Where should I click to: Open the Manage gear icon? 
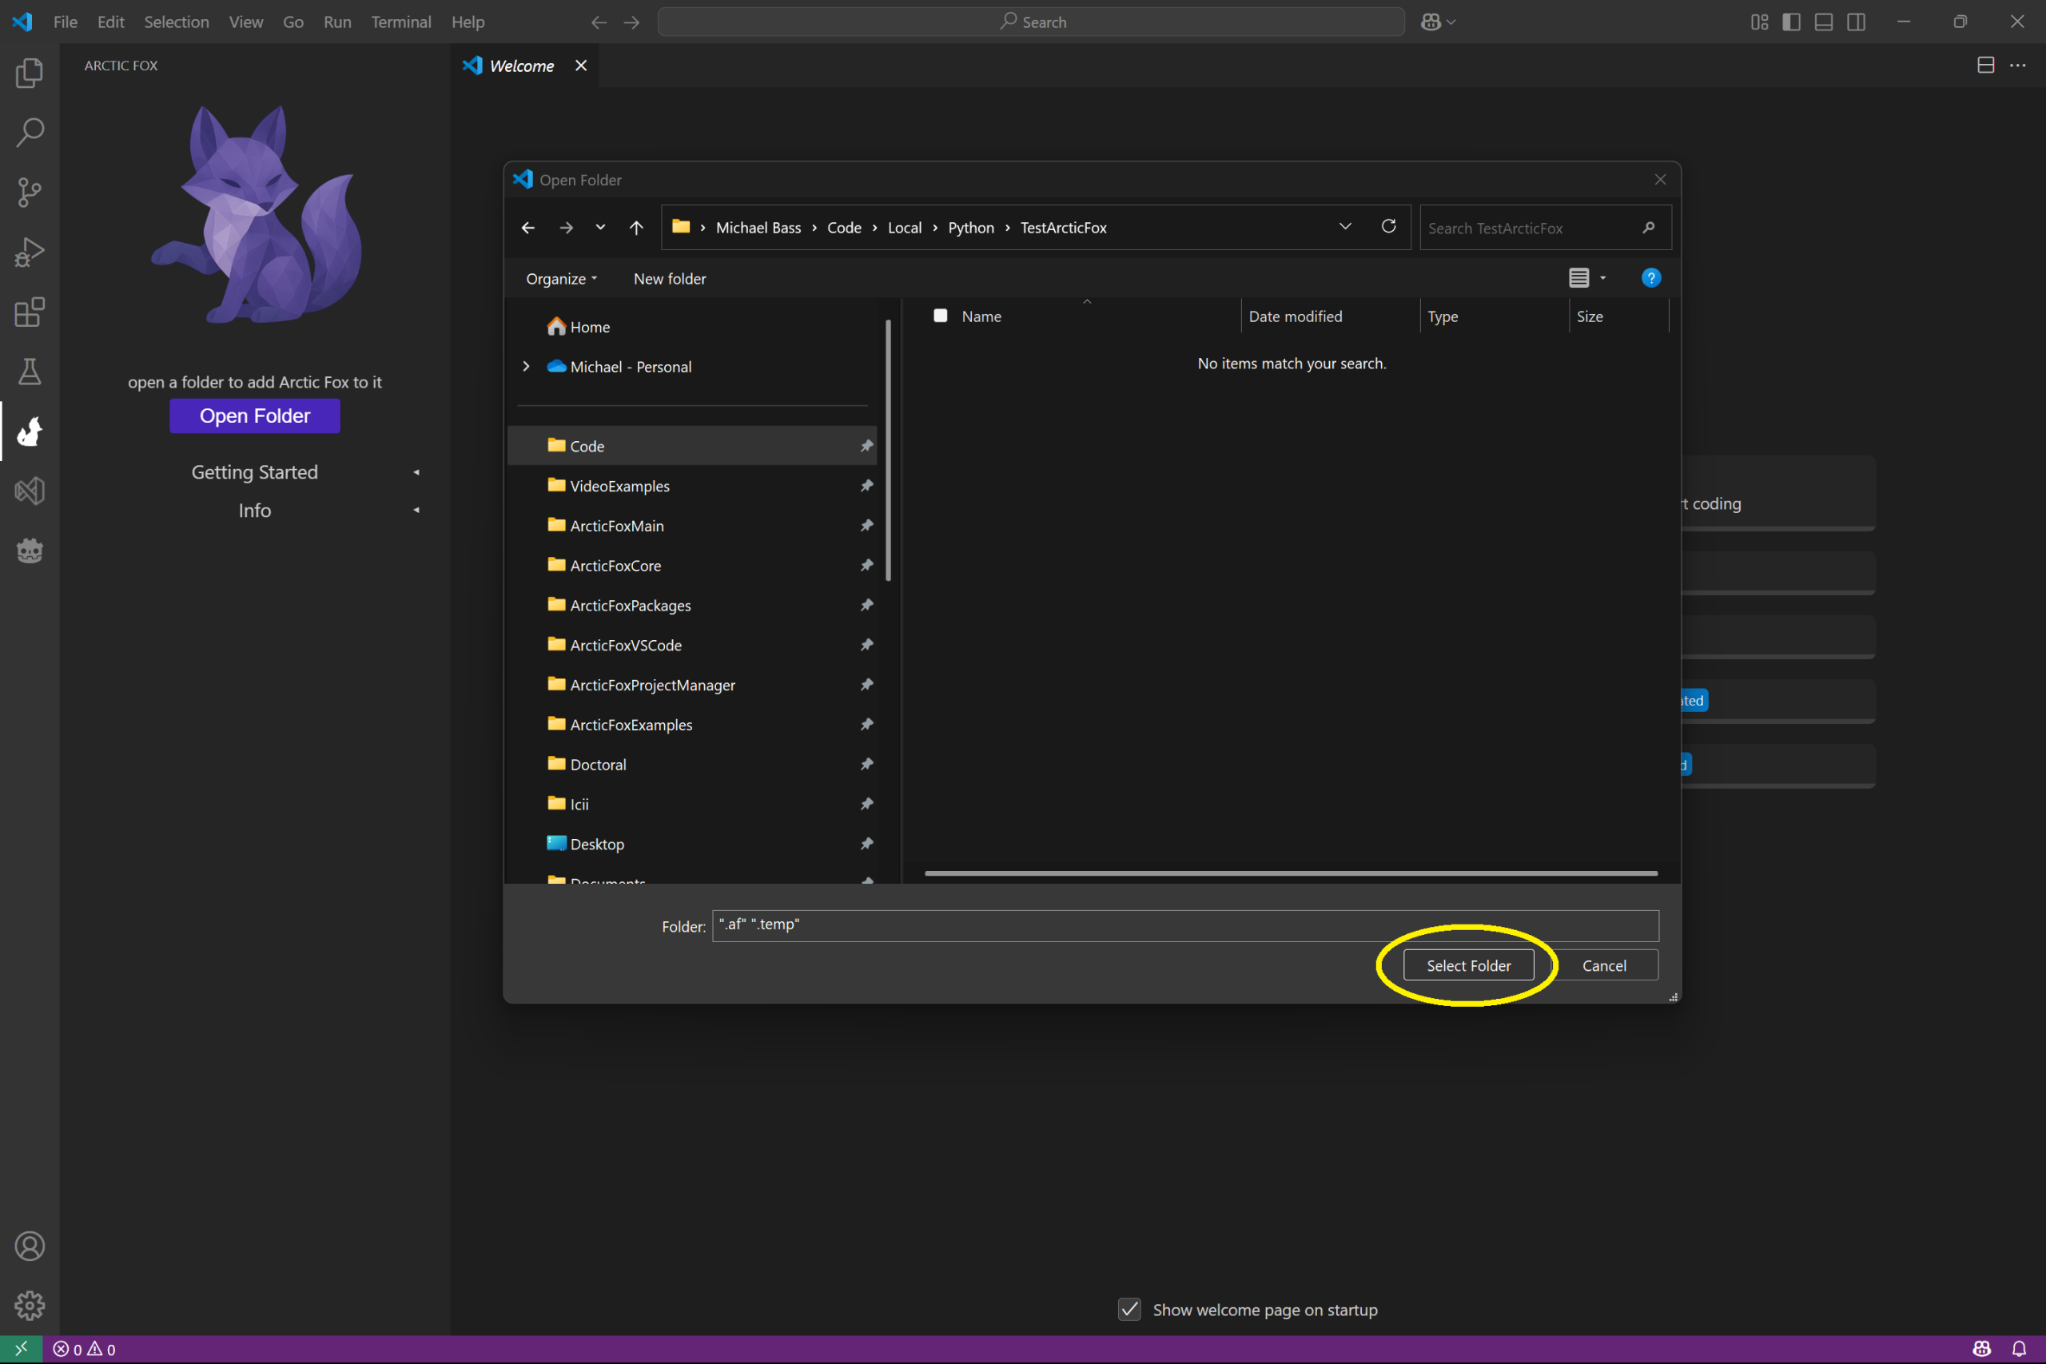pyautogui.click(x=30, y=1305)
